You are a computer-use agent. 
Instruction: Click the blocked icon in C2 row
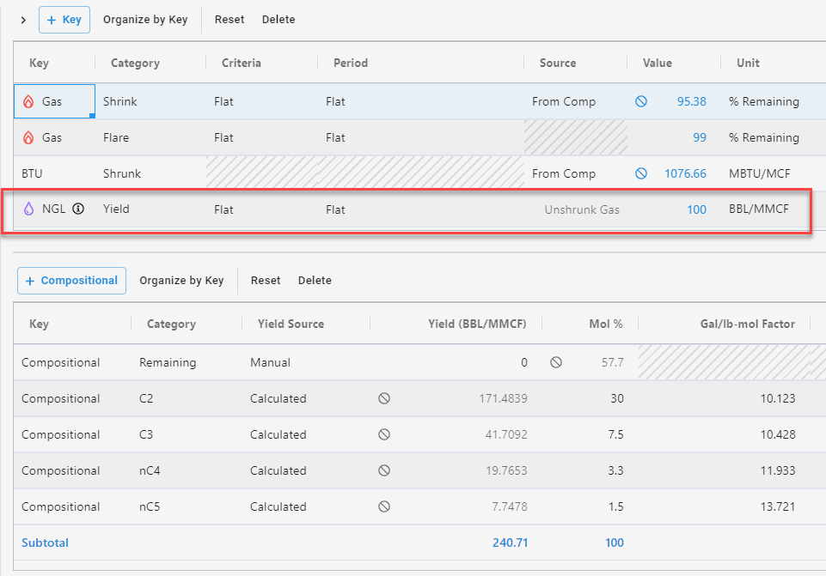click(384, 398)
